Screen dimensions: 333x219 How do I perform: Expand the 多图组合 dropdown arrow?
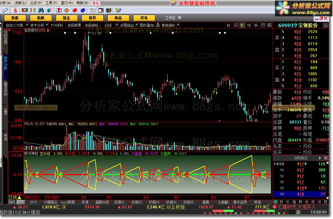(137, 25)
